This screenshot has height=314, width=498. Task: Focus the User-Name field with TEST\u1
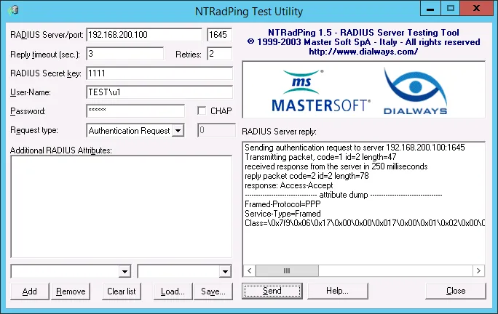[159, 92]
